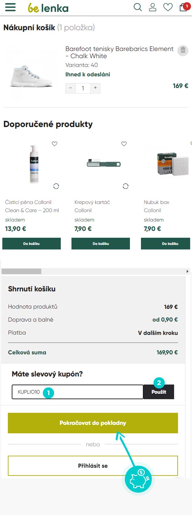
Task: Click the coupon code input field
Action: 77,392
